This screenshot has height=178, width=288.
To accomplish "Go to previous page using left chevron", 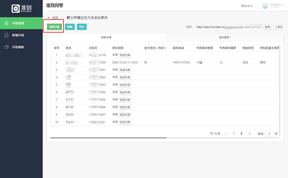I will [225, 134].
